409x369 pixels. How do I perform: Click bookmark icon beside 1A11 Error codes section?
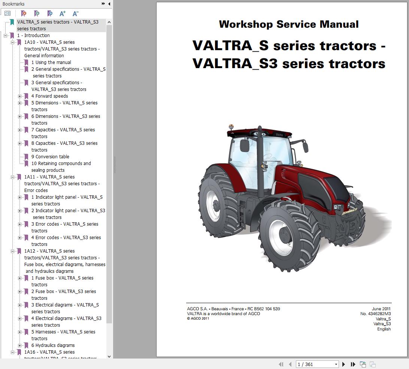point(19,177)
